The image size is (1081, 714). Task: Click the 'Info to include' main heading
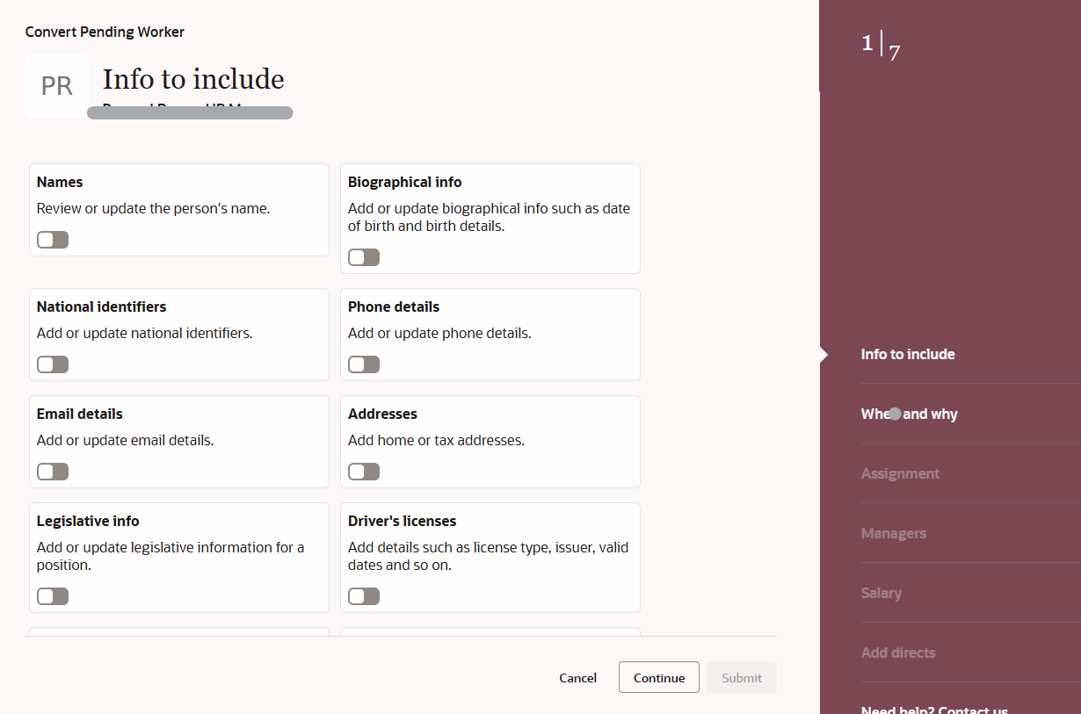(x=193, y=79)
